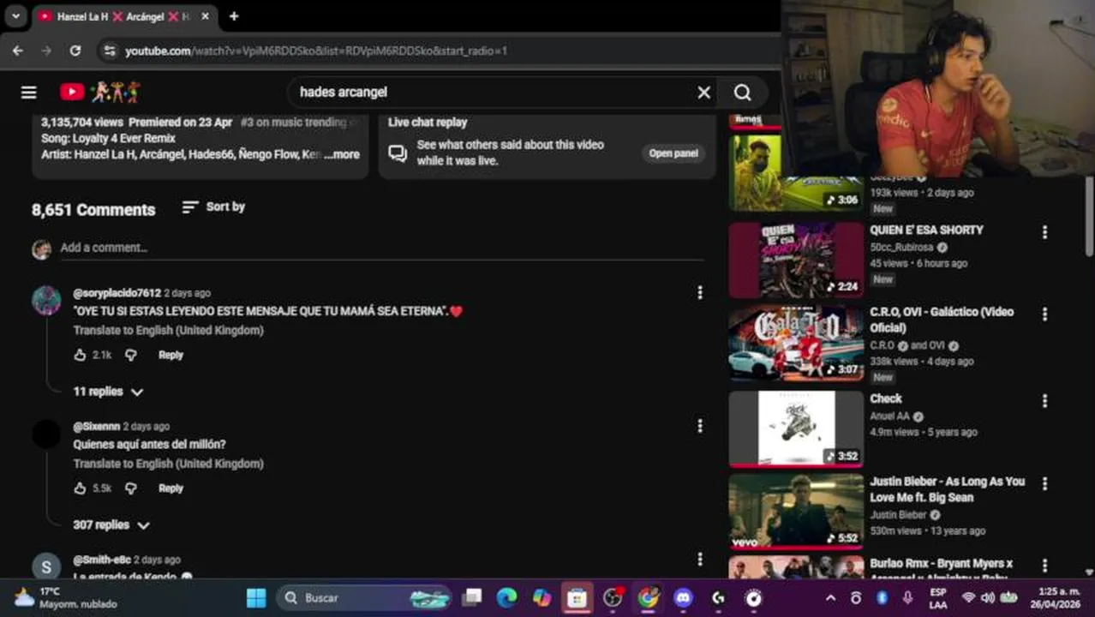Open Windows Start menu
Viewport: 1095px width, 617px height.
256,597
